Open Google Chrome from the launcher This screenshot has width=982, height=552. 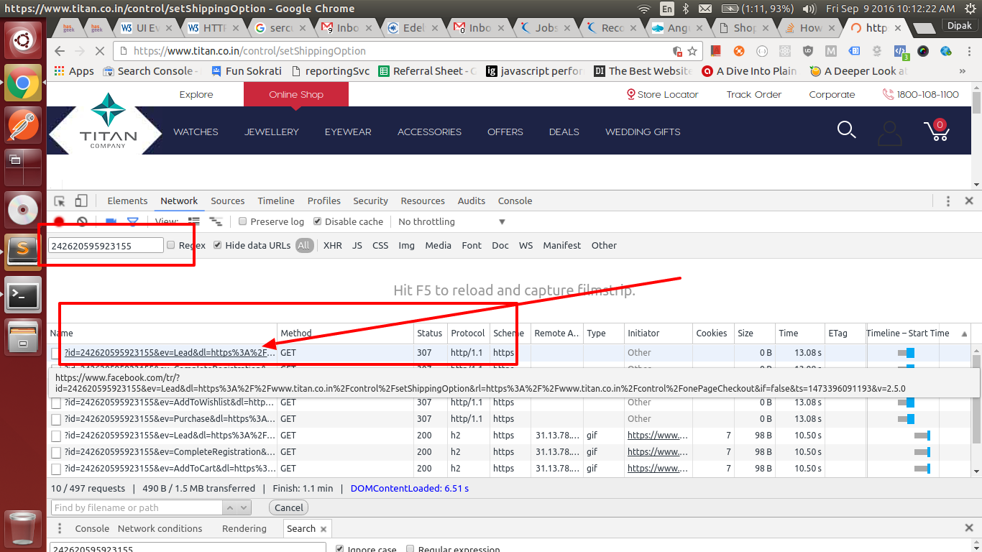pos(23,83)
